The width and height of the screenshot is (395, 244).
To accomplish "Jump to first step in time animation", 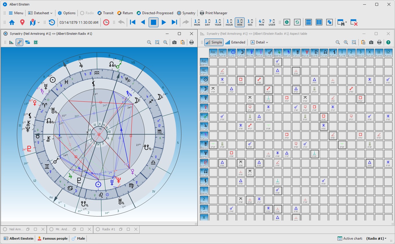I will [x=133, y=22].
